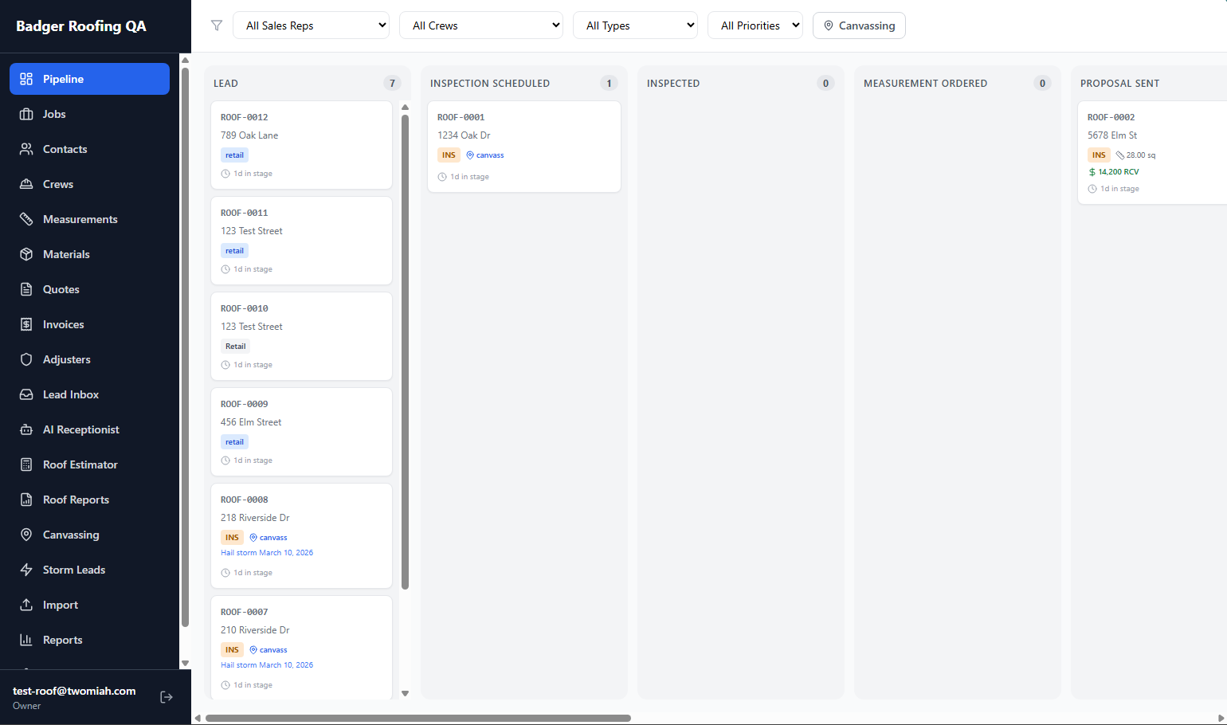Expand the All Crews dropdown

point(481,25)
